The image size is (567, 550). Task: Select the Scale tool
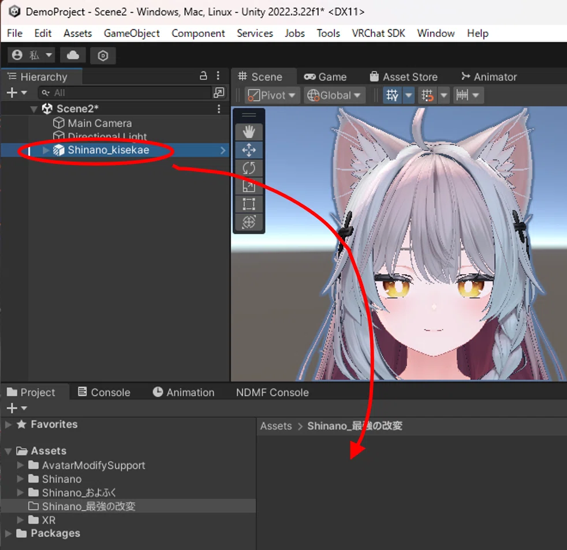(249, 186)
